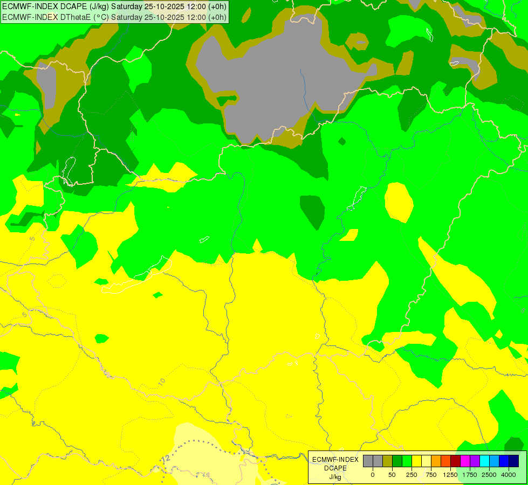Select the magenta legend swatch
528x485 pixels.
[x=465, y=461]
